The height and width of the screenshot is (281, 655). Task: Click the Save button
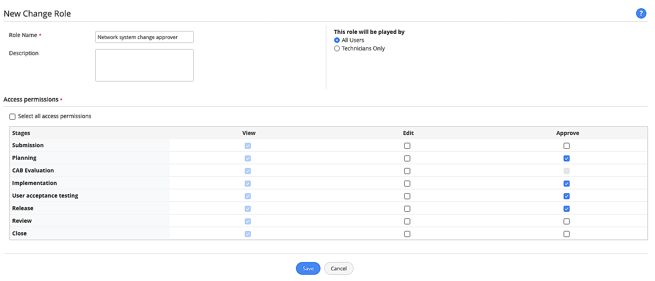click(x=308, y=268)
